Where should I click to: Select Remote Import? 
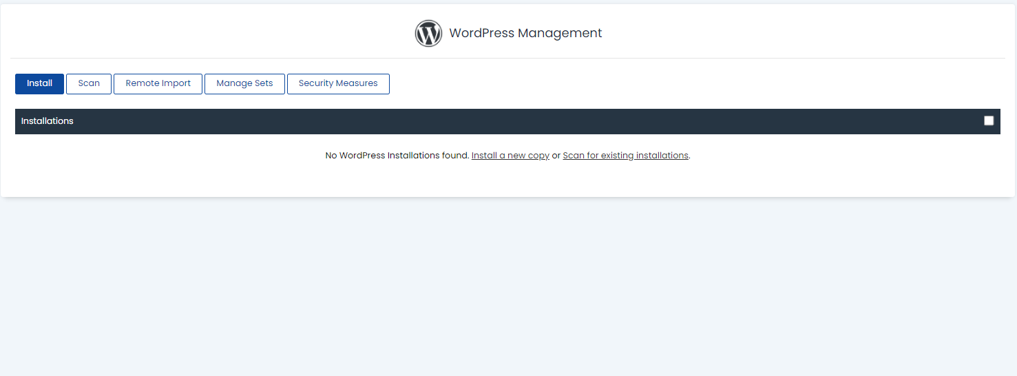(158, 83)
